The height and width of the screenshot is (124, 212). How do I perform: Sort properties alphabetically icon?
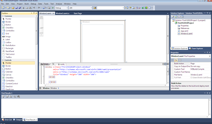(x=176, y=60)
